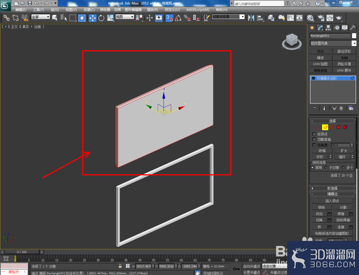The height and width of the screenshot is (275, 359).
Task: Activate the Select and Move tool
Action: click(93, 18)
